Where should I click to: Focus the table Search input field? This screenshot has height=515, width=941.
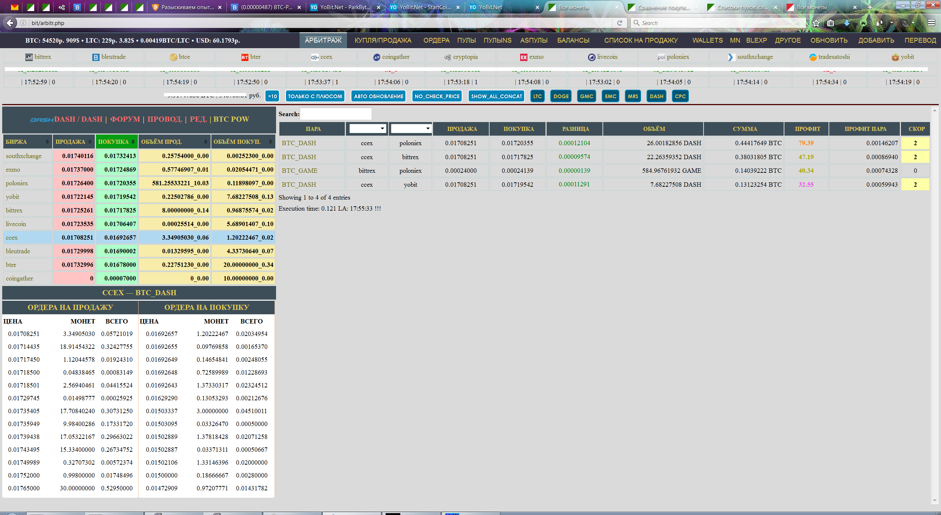[x=336, y=114]
